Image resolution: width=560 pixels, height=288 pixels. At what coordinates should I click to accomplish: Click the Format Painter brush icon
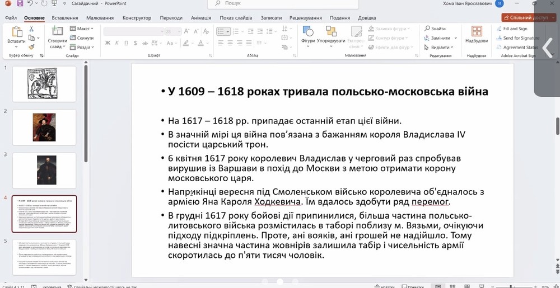[31, 47]
